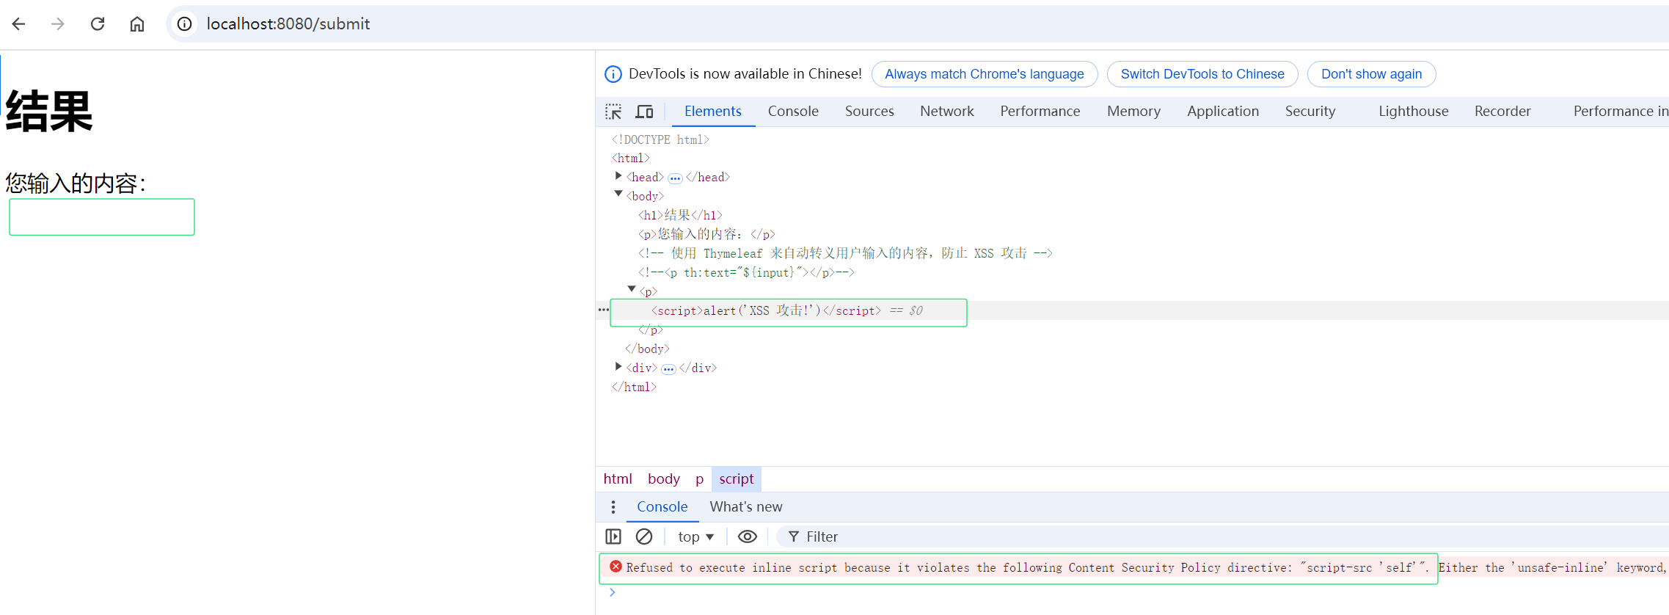Dismiss with Don't show again
This screenshot has width=1669, height=615.
click(1371, 74)
